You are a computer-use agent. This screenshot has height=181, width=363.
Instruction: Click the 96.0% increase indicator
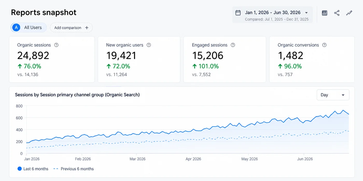click(290, 66)
